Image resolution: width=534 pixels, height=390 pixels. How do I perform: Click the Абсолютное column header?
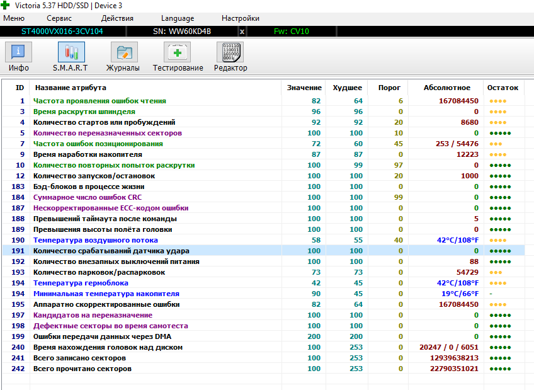(x=447, y=88)
